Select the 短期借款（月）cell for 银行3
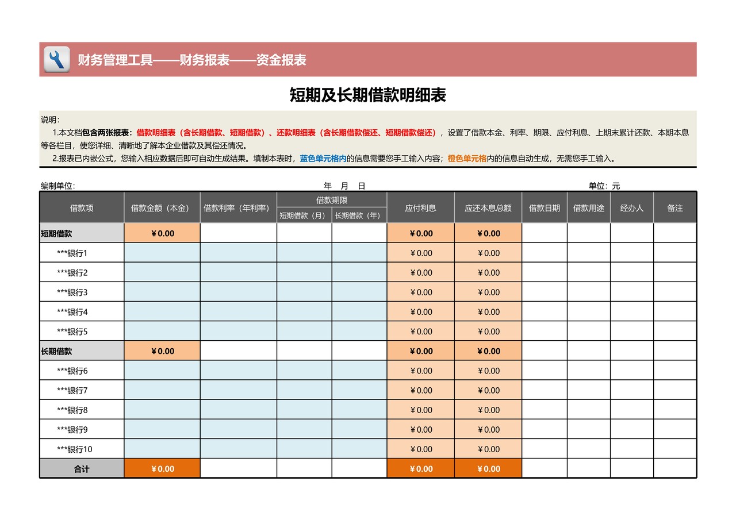This screenshot has width=736, height=520. 304,292
